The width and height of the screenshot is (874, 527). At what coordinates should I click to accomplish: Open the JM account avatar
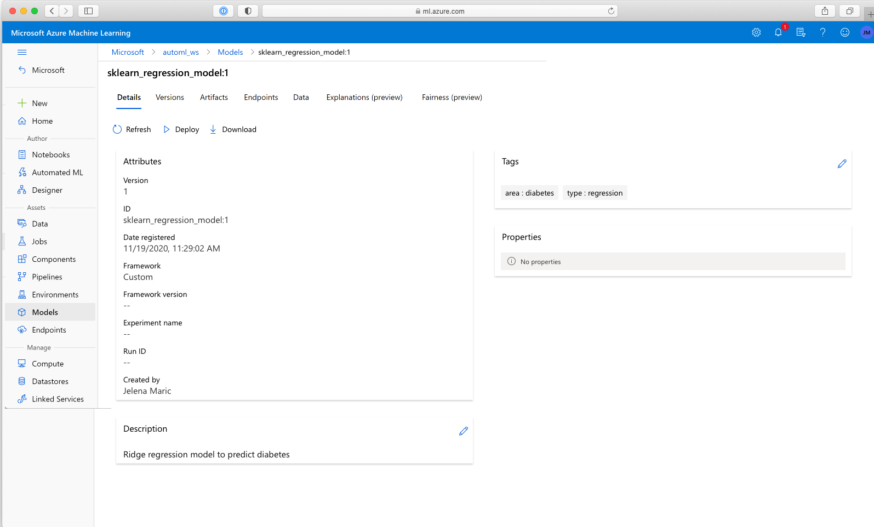coord(866,32)
